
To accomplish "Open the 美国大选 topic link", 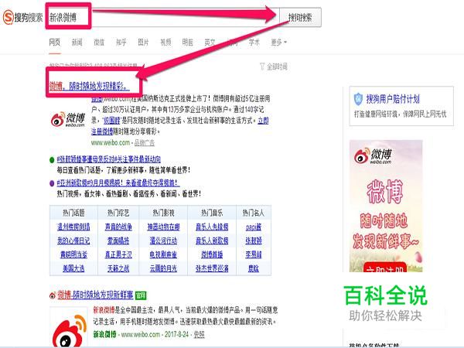I will 73,268.
